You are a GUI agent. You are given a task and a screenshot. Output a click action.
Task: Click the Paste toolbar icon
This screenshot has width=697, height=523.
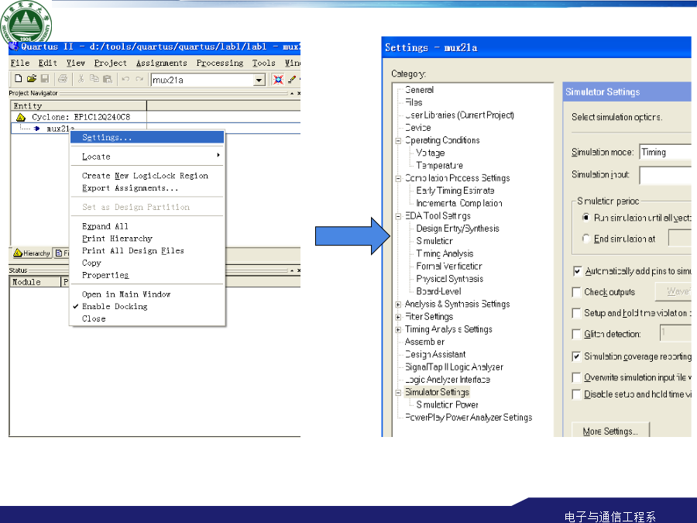pos(107,79)
